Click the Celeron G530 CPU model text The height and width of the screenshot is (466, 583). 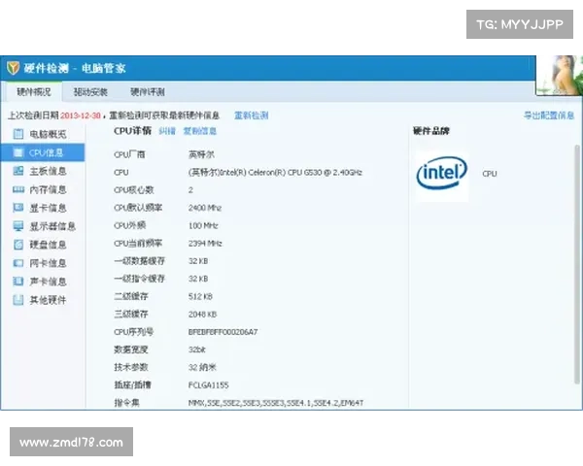tap(275, 173)
